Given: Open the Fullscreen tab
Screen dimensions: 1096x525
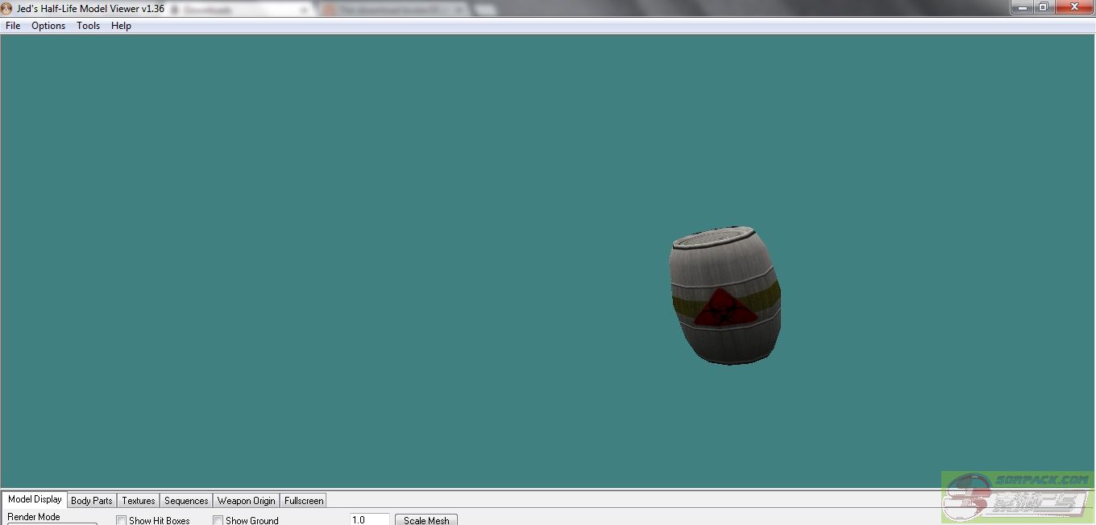Looking at the screenshot, I should (x=304, y=501).
